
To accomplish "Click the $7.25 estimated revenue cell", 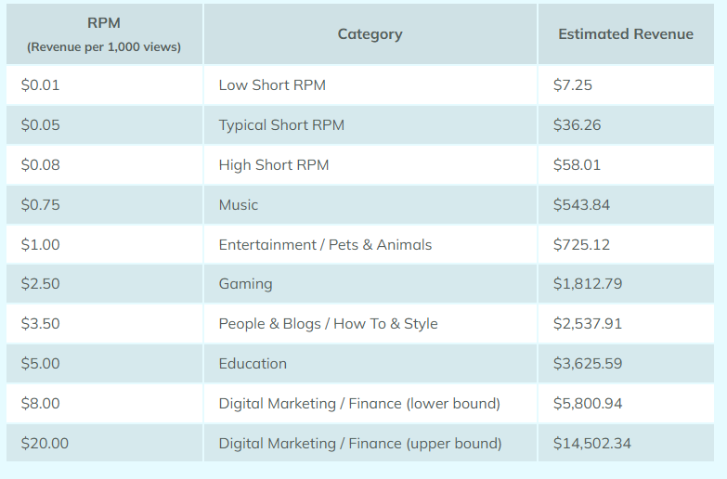I will pyautogui.click(x=626, y=84).
